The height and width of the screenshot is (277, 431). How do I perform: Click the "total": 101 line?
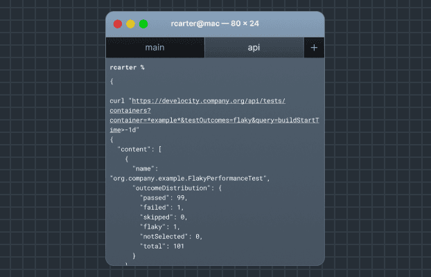pyautogui.click(x=162, y=246)
